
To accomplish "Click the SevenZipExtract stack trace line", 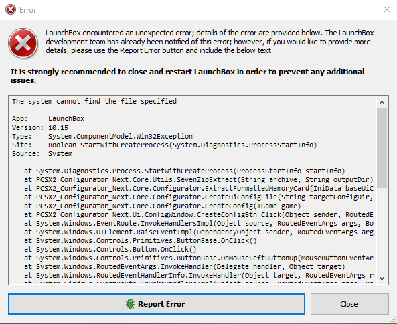I will 198,179.
